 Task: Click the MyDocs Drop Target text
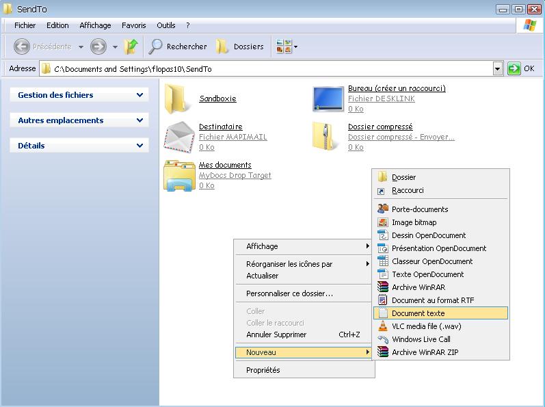(x=235, y=175)
